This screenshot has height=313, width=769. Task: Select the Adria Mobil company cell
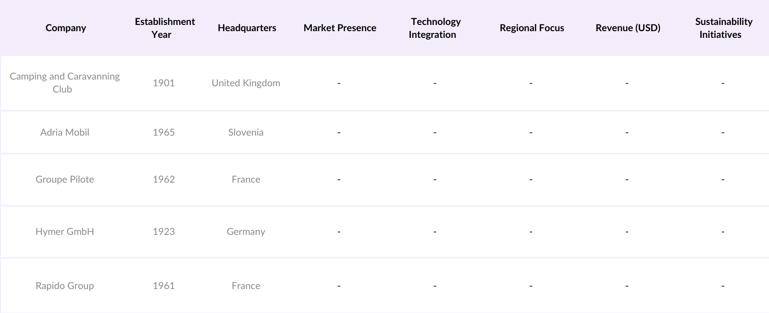tap(64, 132)
